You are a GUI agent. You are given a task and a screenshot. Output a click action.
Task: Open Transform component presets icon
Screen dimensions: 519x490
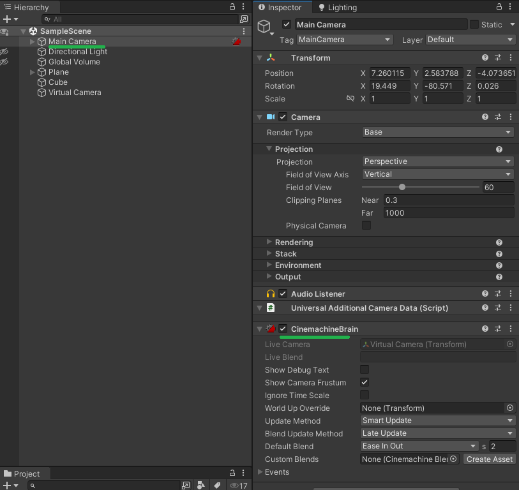(498, 57)
